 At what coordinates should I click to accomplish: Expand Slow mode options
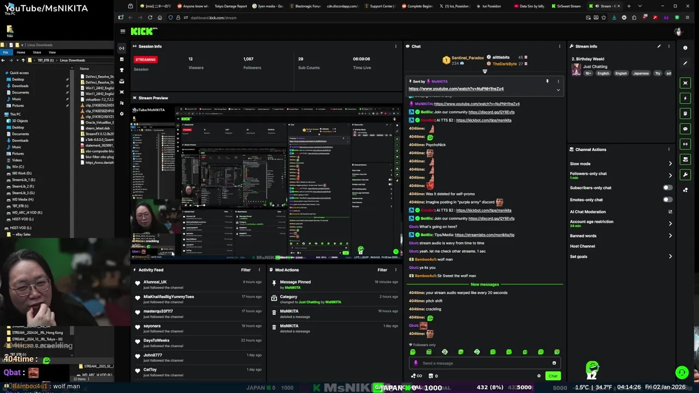point(670,164)
